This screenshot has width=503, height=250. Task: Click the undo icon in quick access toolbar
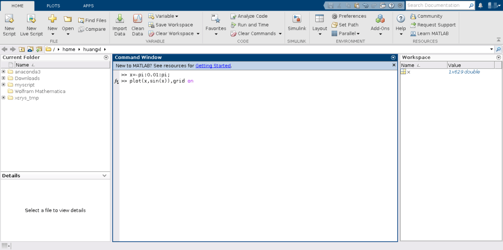click(x=366, y=6)
